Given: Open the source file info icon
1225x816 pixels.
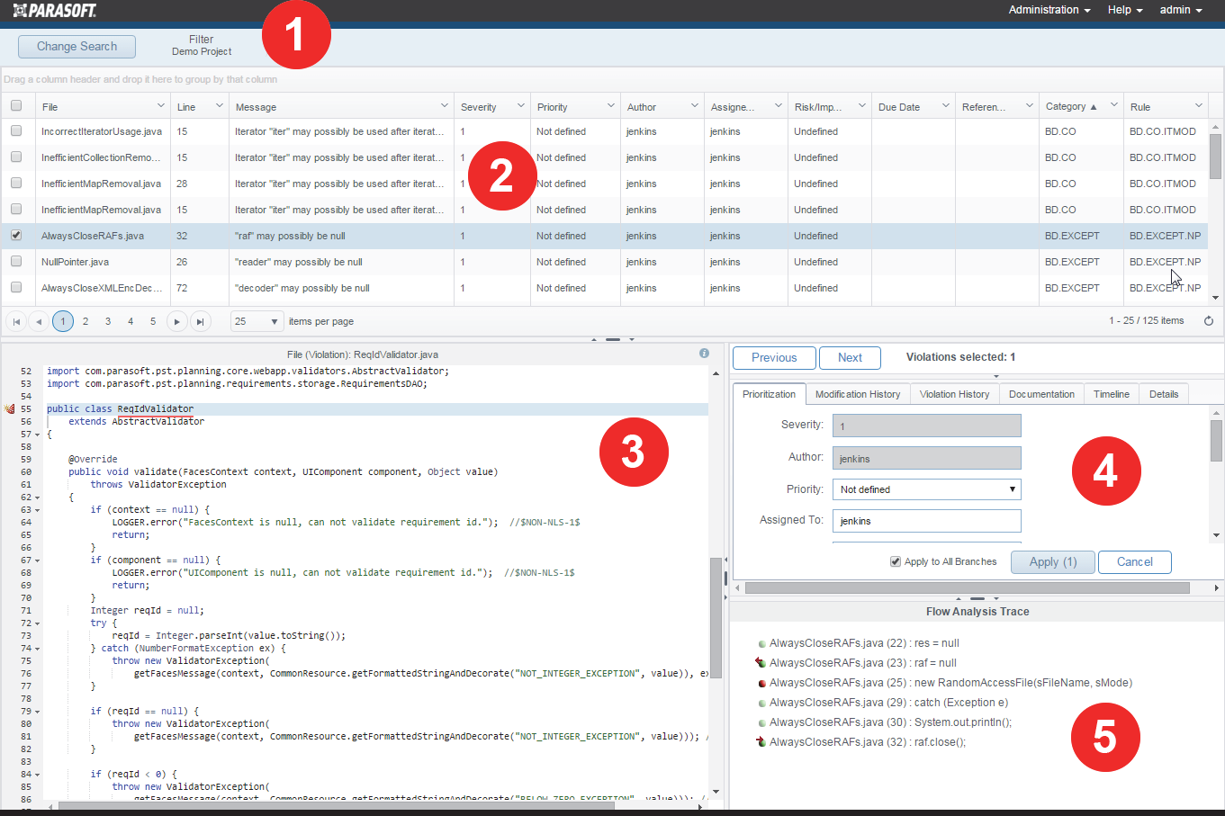Looking at the screenshot, I should (x=704, y=354).
